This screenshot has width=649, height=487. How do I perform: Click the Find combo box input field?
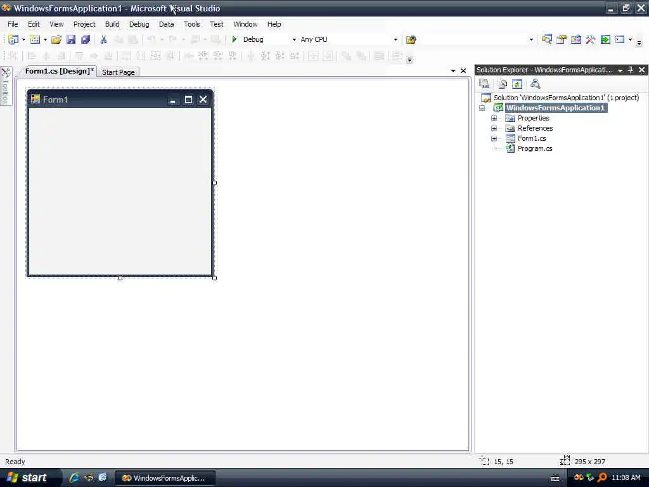tap(474, 39)
